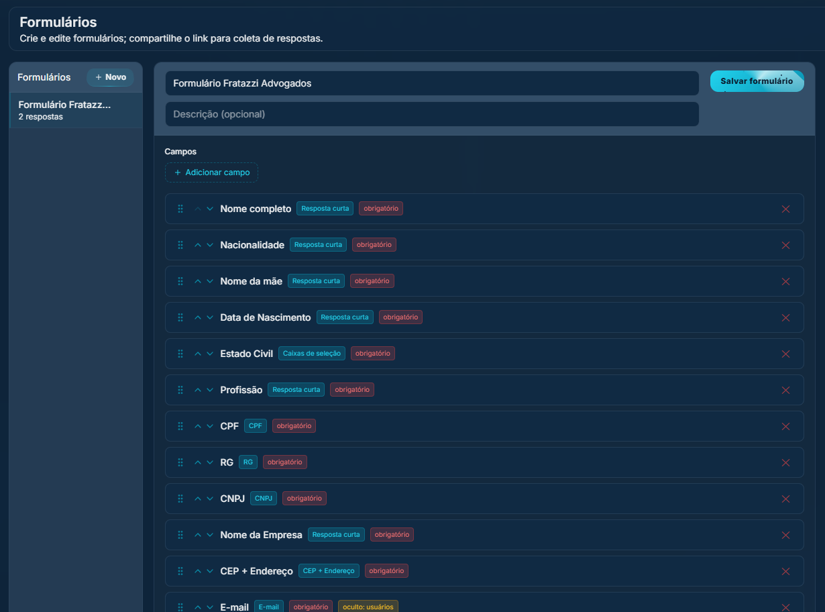This screenshot has height=612, width=825.
Task: Edit the form title input field
Action: point(432,83)
